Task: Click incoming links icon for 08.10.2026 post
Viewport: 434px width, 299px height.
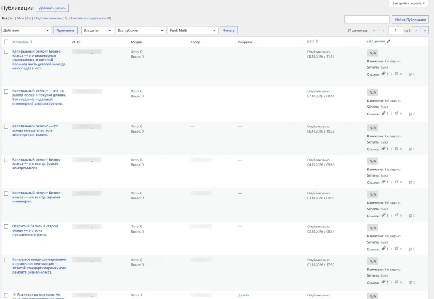Action: point(410,74)
